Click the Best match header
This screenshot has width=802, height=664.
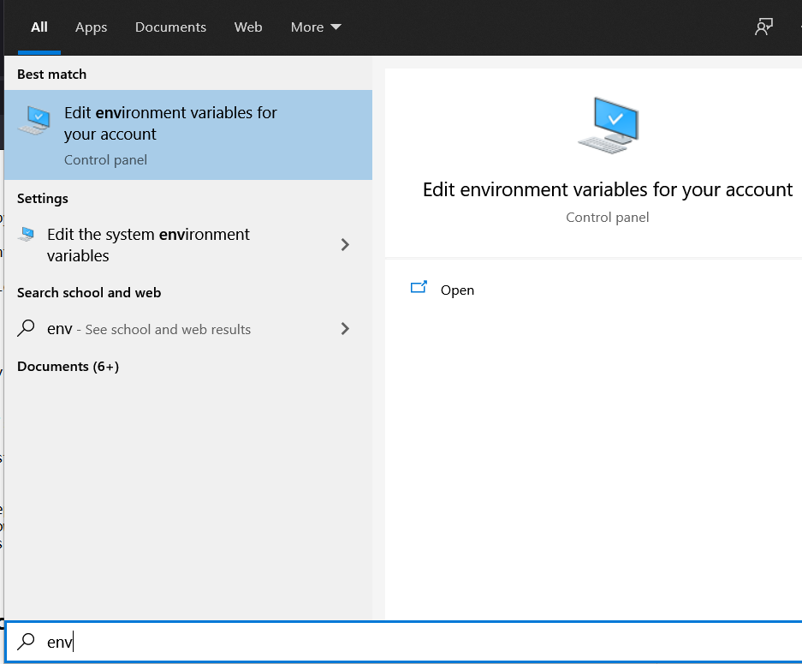point(51,75)
